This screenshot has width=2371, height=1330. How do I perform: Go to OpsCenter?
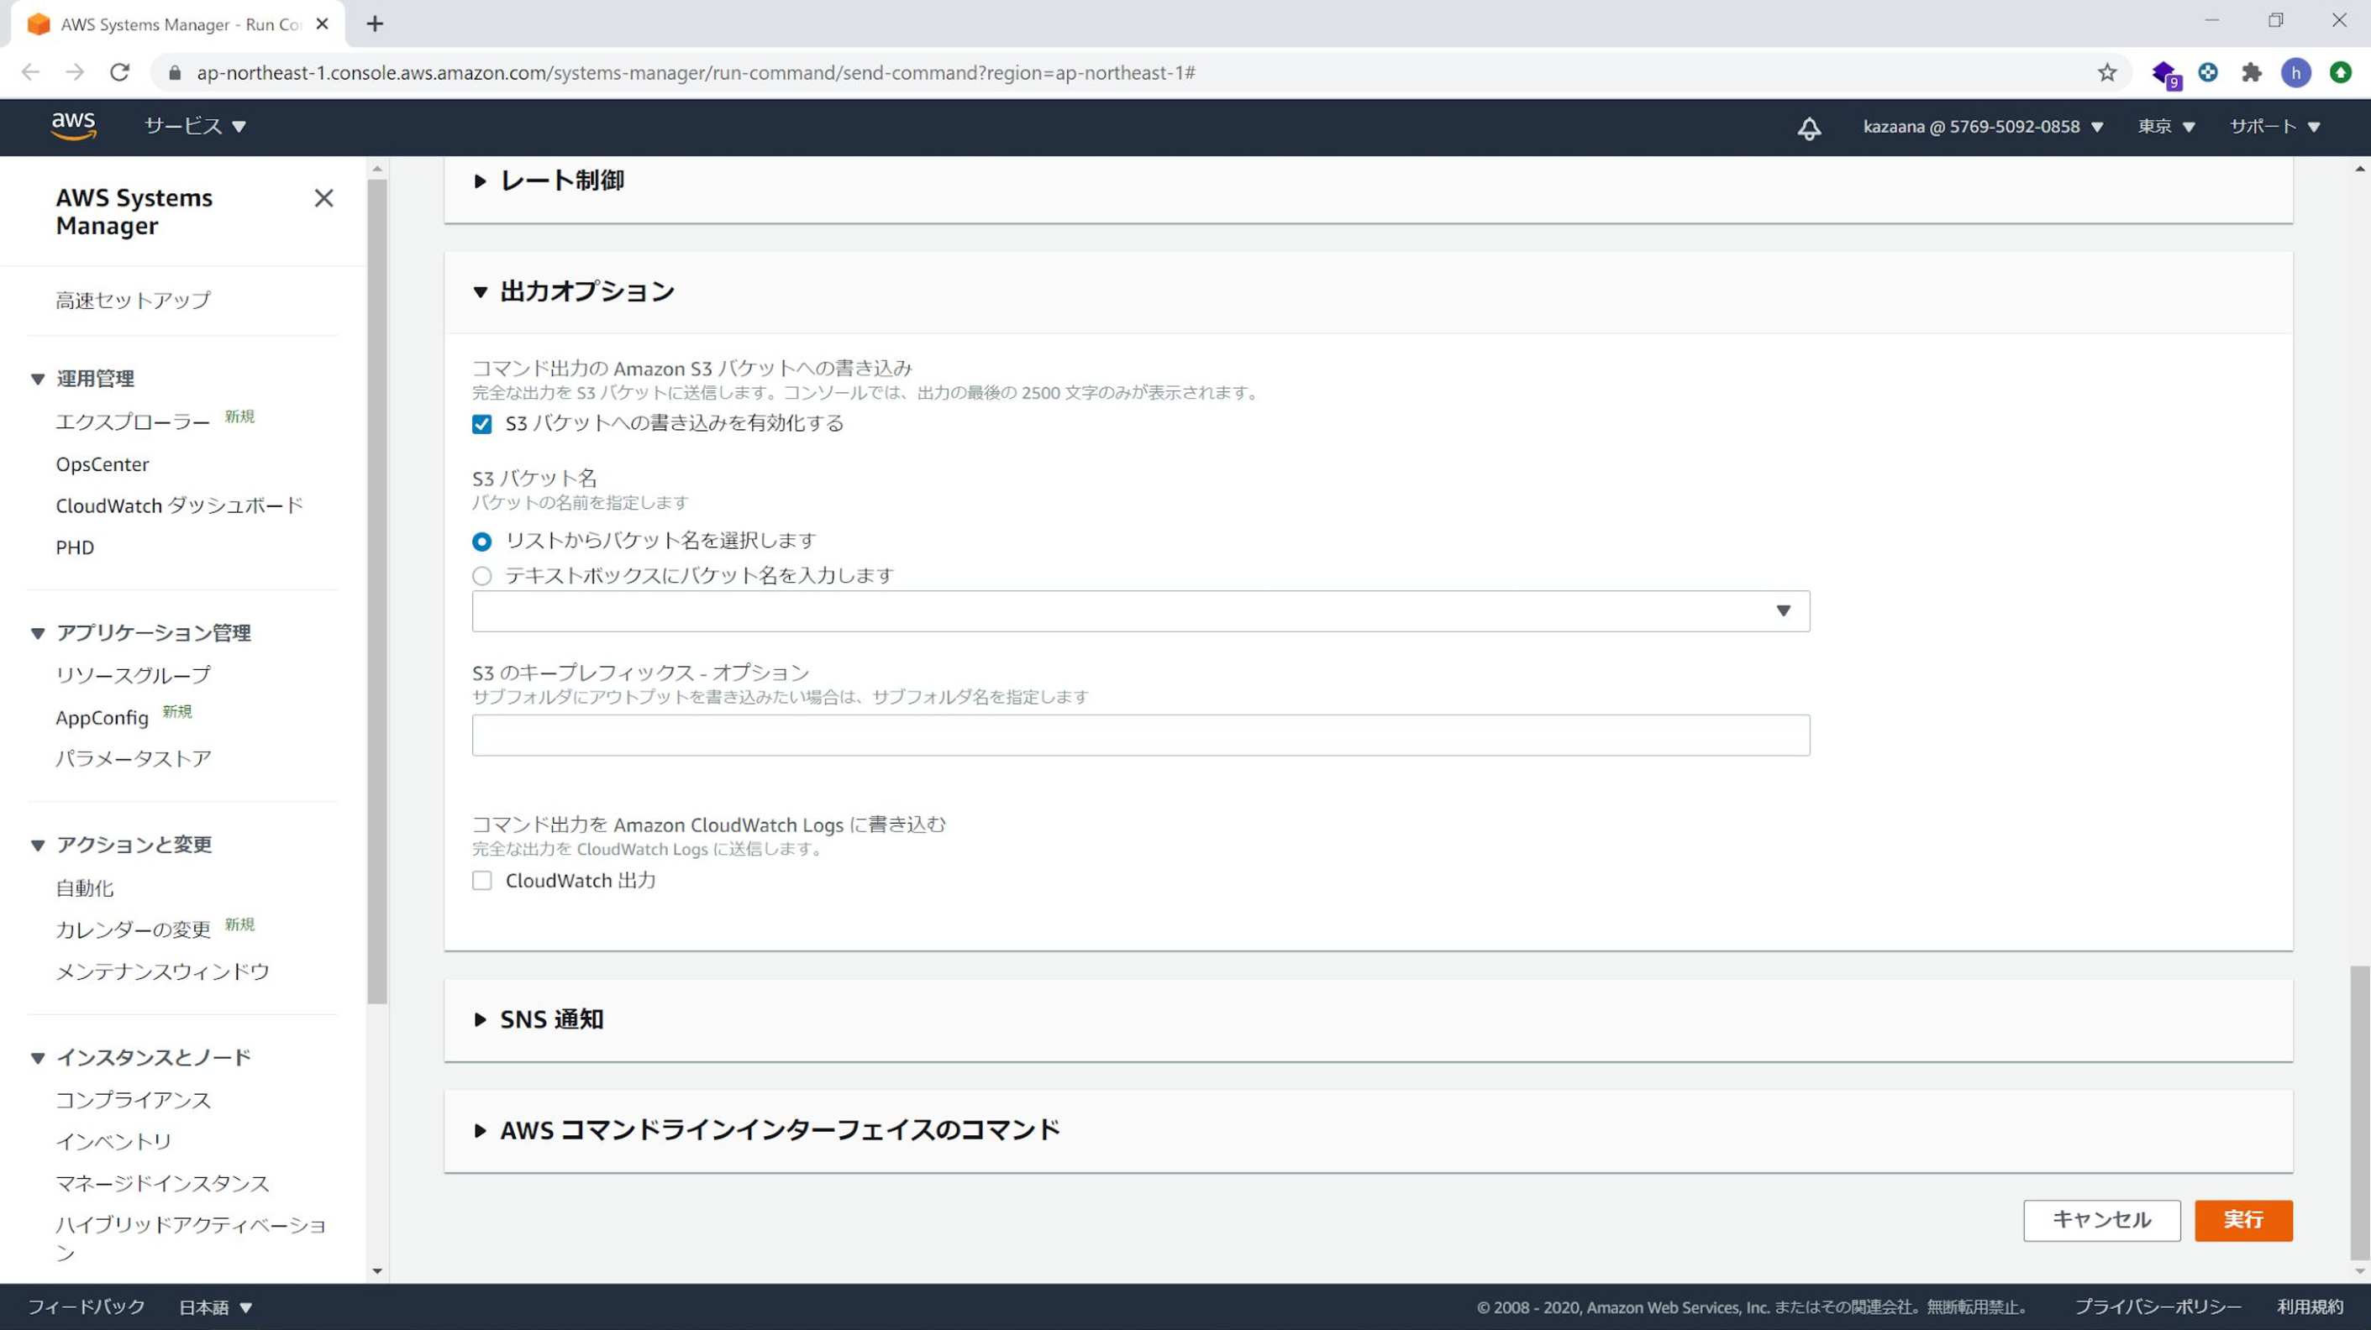coord(103,464)
